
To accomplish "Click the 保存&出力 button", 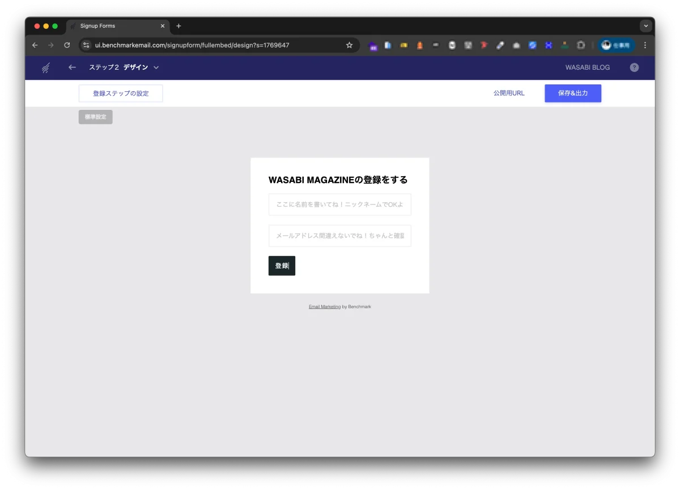I will click(573, 93).
